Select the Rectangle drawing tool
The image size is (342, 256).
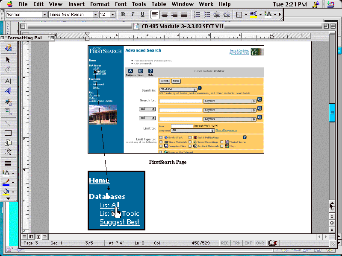pos(8,133)
